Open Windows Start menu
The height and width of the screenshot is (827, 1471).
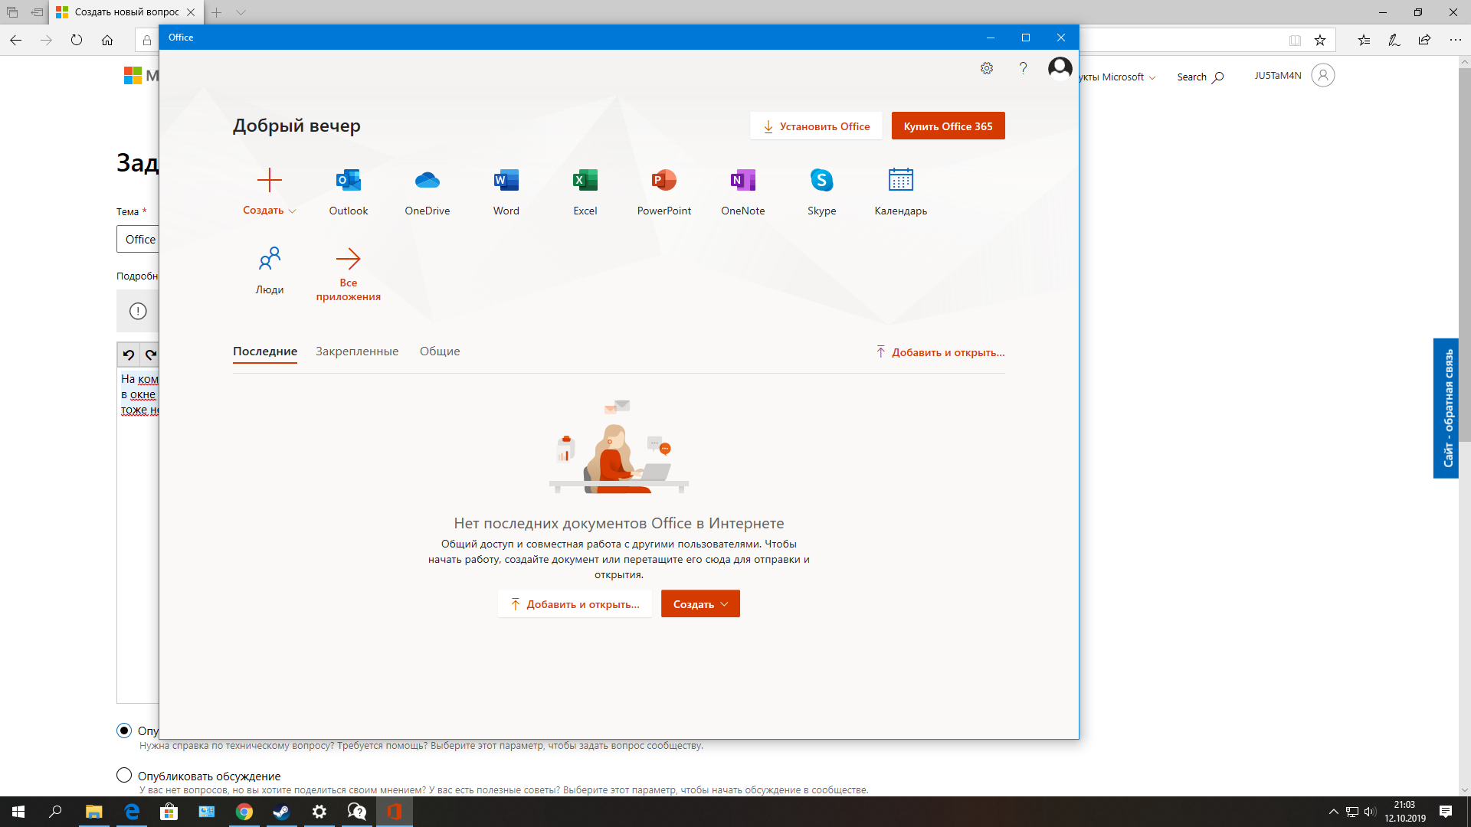click(18, 812)
